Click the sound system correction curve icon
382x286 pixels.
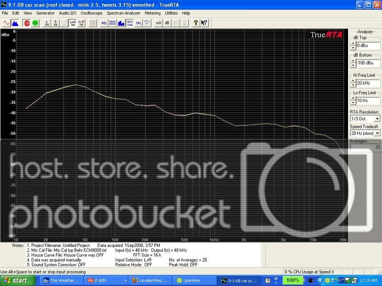pyautogui.click(x=147, y=23)
